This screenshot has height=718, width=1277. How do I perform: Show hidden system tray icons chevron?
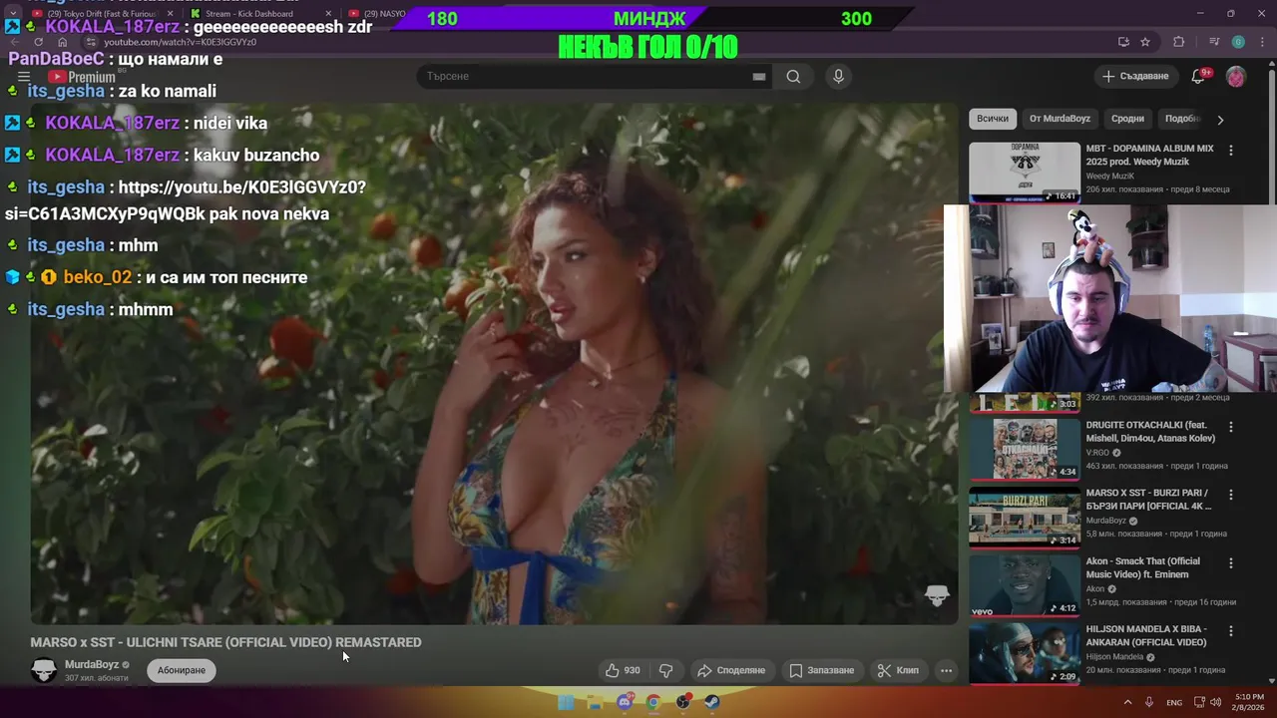(x=1128, y=702)
